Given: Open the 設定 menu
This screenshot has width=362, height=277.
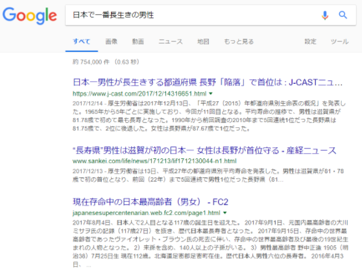Looking at the screenshot, I should point(310,42).
